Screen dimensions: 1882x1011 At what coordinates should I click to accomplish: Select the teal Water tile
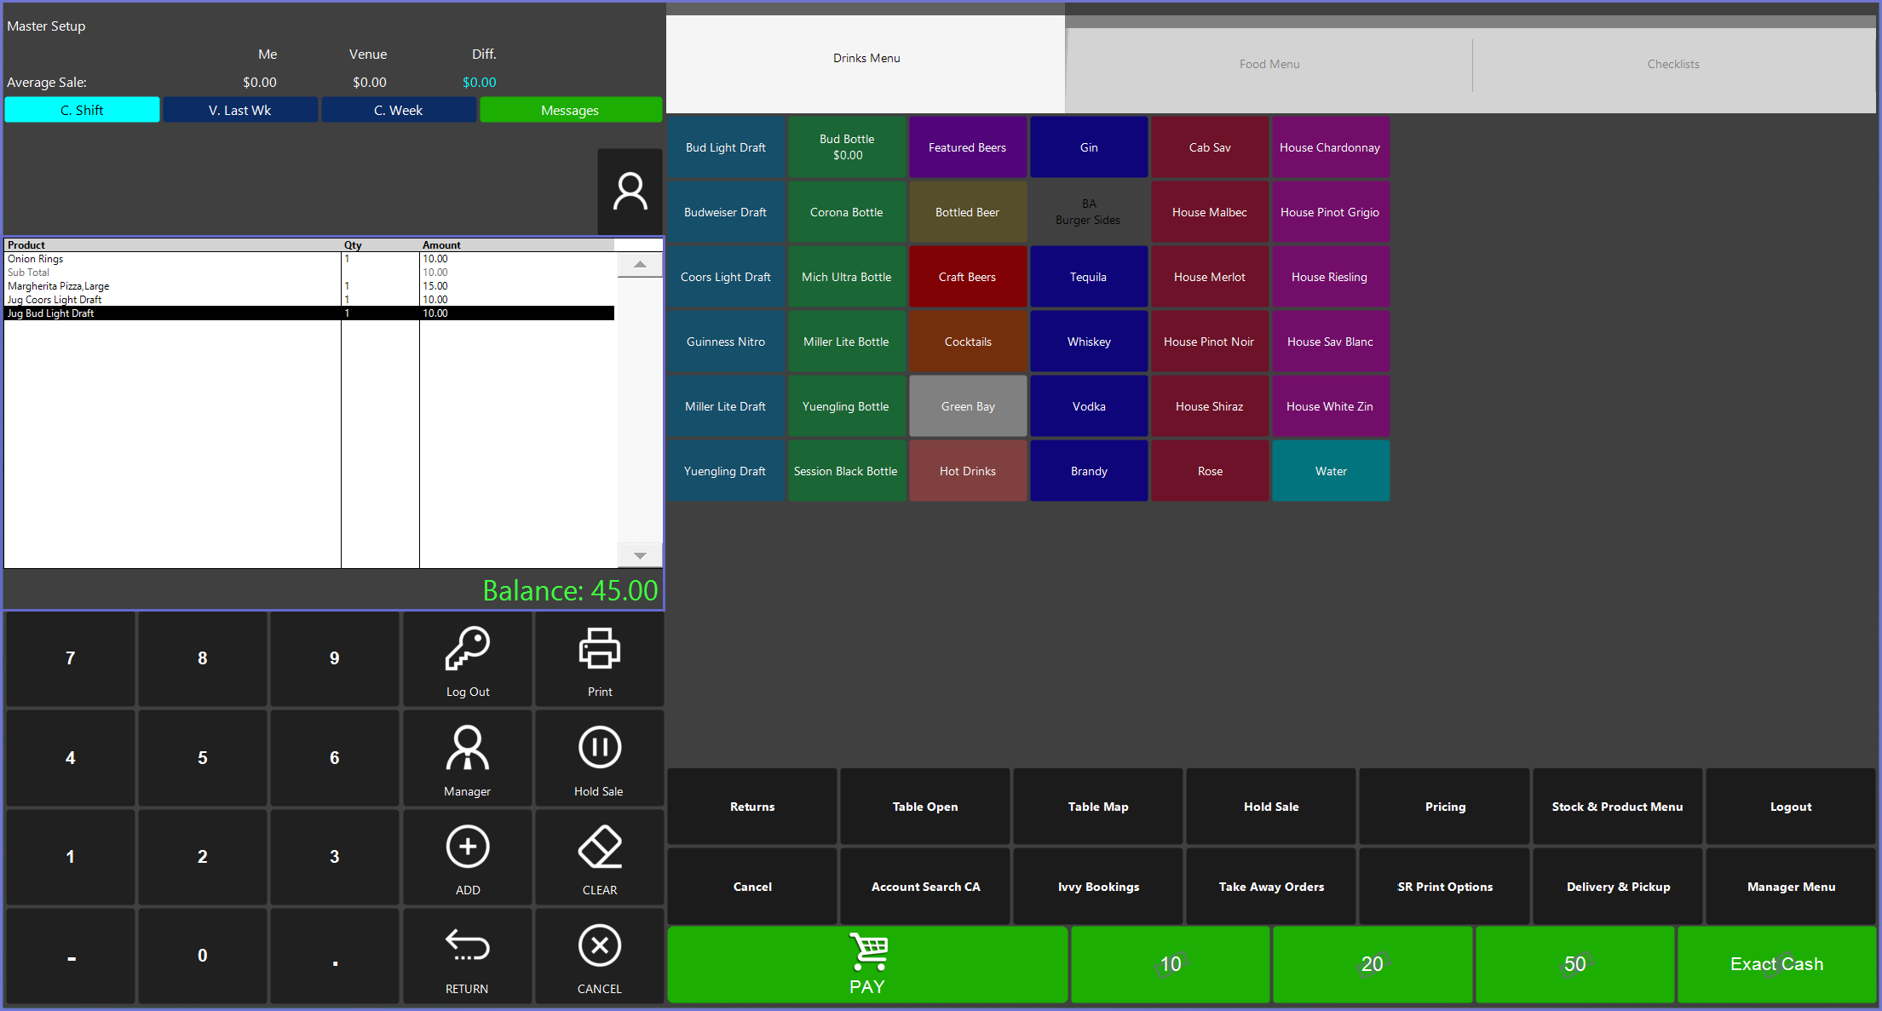(1330, 471)
